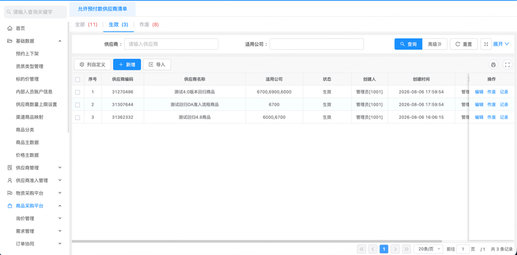517x255 pixels.
Task: Click the 查询 search button
Action: (x=408, y=44)
